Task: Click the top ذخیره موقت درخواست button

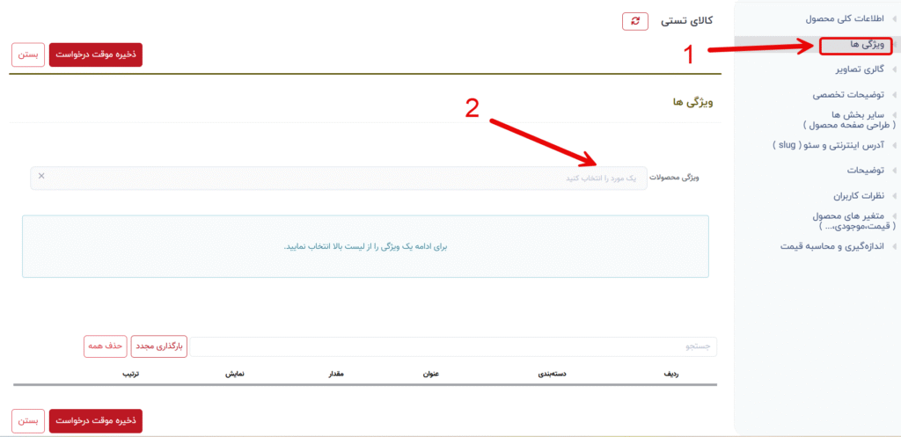Action: click(x=96, y=55)
